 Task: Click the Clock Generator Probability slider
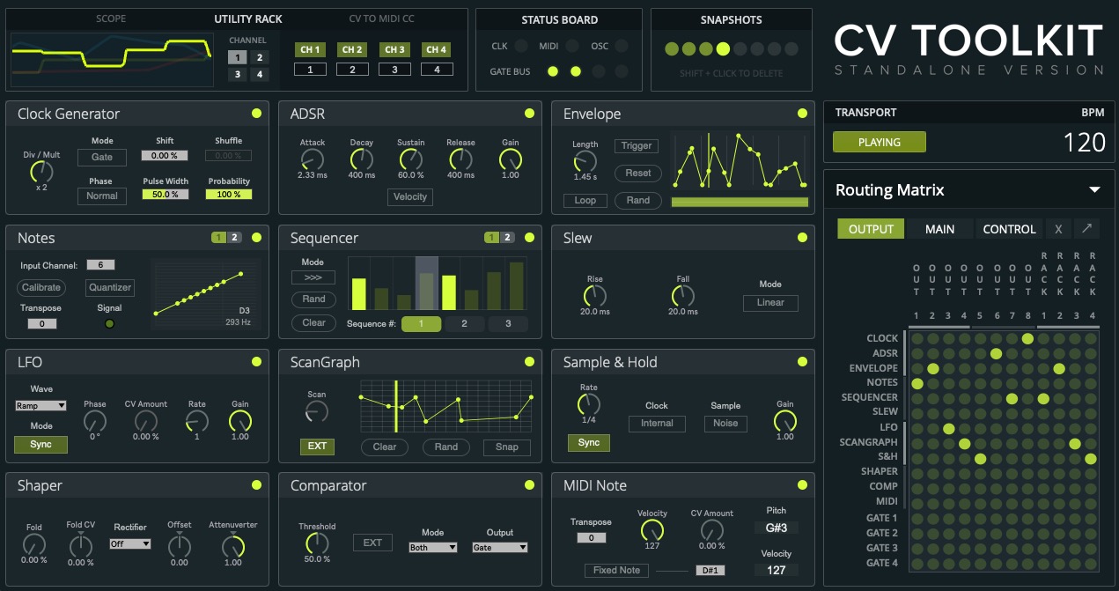pyautogui.click(x=229, y=194)
